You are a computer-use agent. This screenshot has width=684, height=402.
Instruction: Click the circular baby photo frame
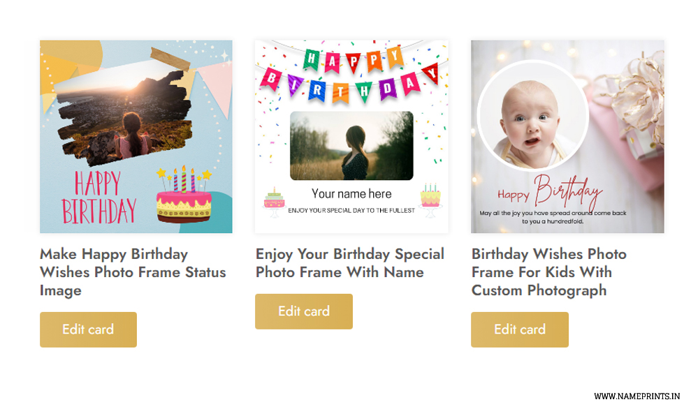532,115
